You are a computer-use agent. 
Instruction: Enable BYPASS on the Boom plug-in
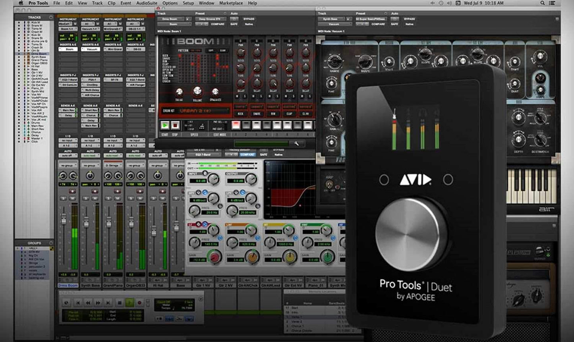pyautogui.click(x=248, y=19)
